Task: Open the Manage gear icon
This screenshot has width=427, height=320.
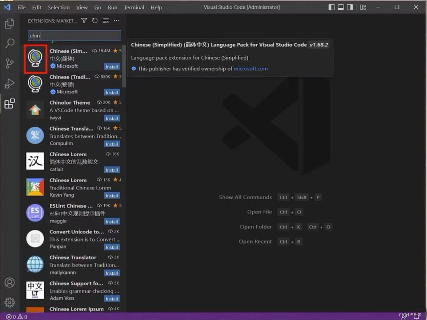Action: [10, 302]
